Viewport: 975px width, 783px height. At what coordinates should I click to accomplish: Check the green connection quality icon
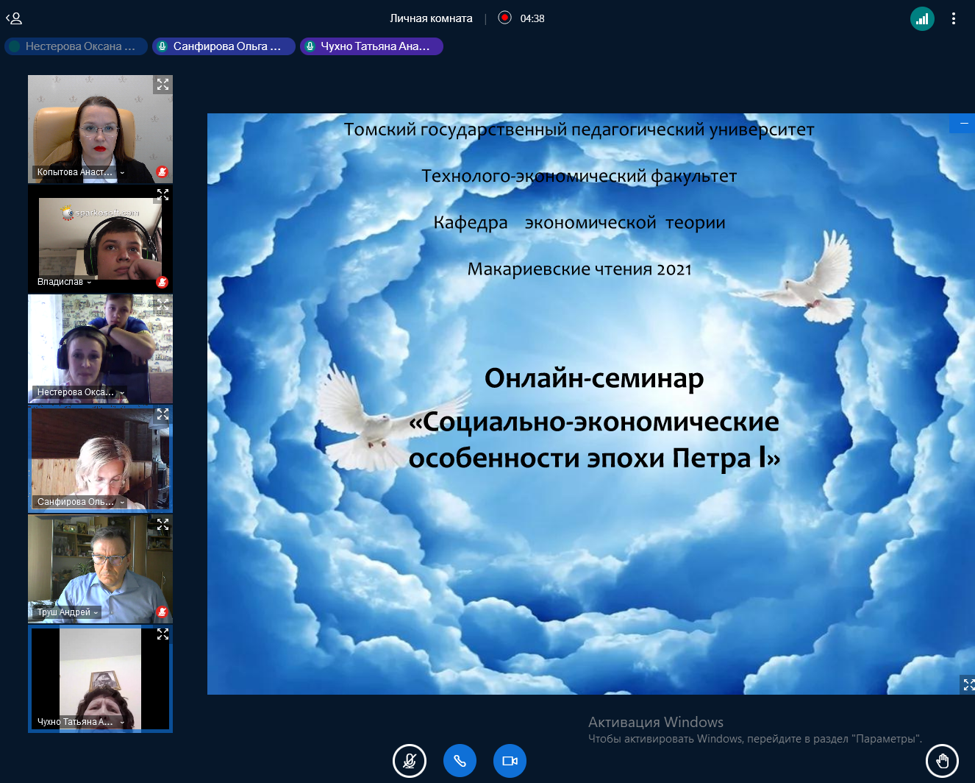coord(922,18)
